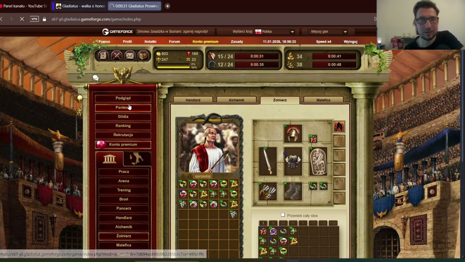Open the quest log icon in the top bar
Image resolution: width=465 pixels, height=262 pixels.
pyautogui.click(x=103, y=56)
